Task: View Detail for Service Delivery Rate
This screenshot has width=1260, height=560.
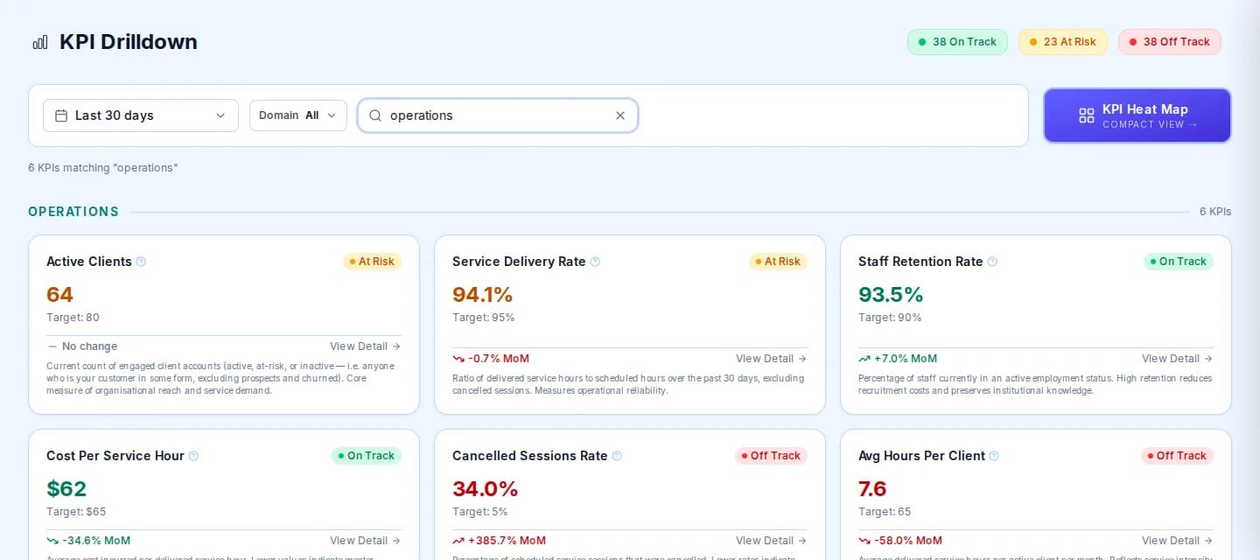Action: (771, 359)
